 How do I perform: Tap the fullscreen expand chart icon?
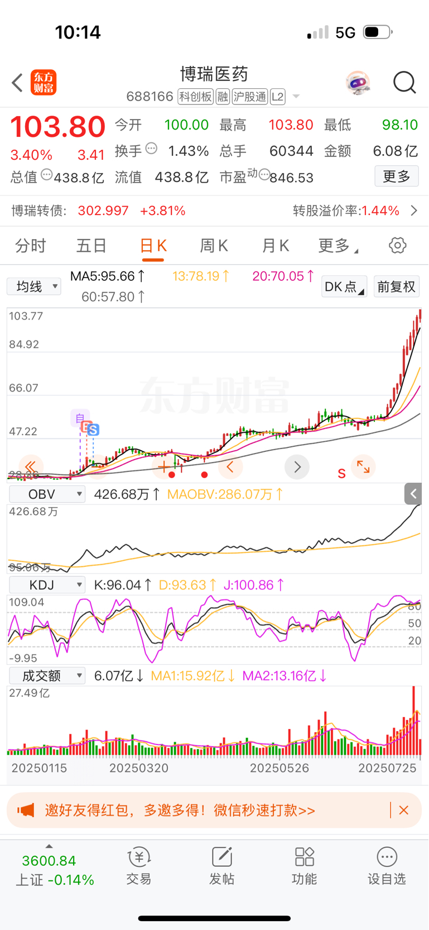(x=363, y=466)
